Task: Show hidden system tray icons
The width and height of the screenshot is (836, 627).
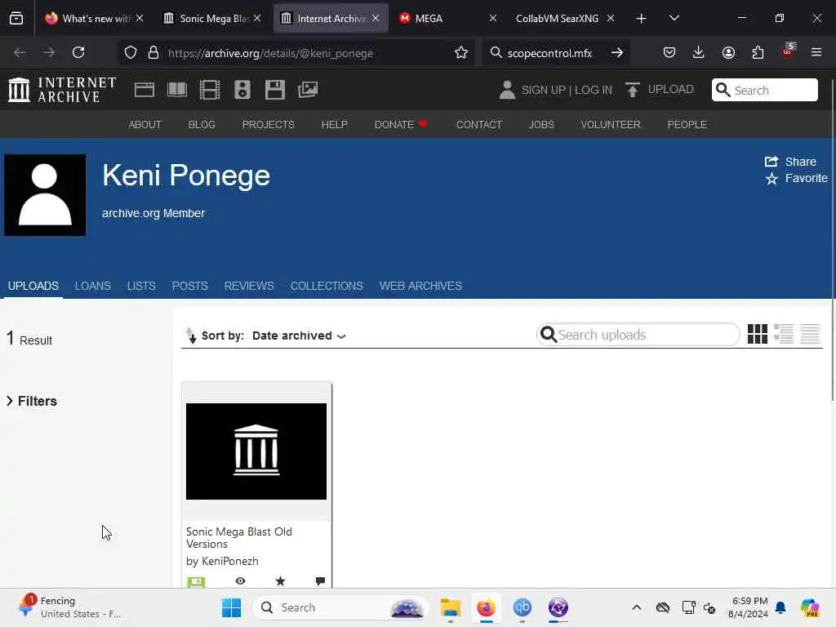Action: 637,607
